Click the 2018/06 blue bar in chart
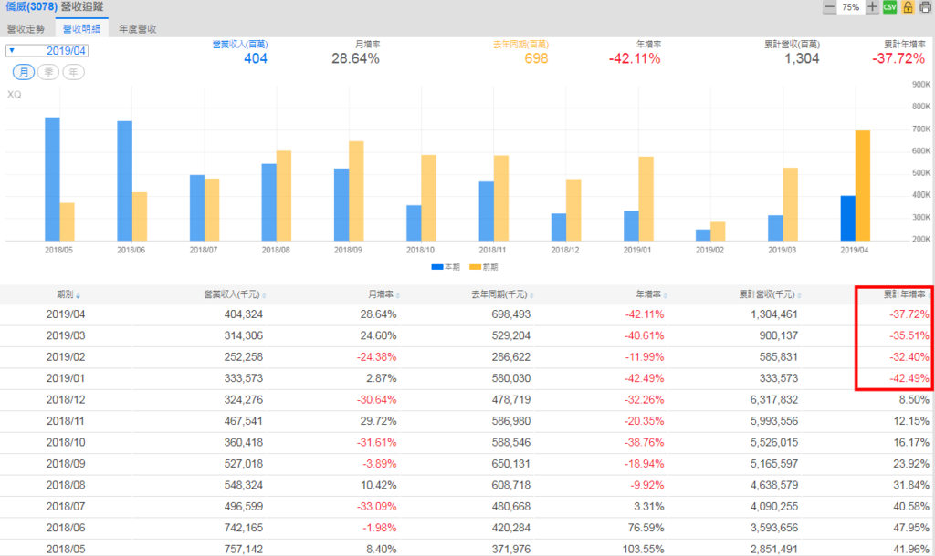This screenshot has height=556, width=935. pos(124,181)
